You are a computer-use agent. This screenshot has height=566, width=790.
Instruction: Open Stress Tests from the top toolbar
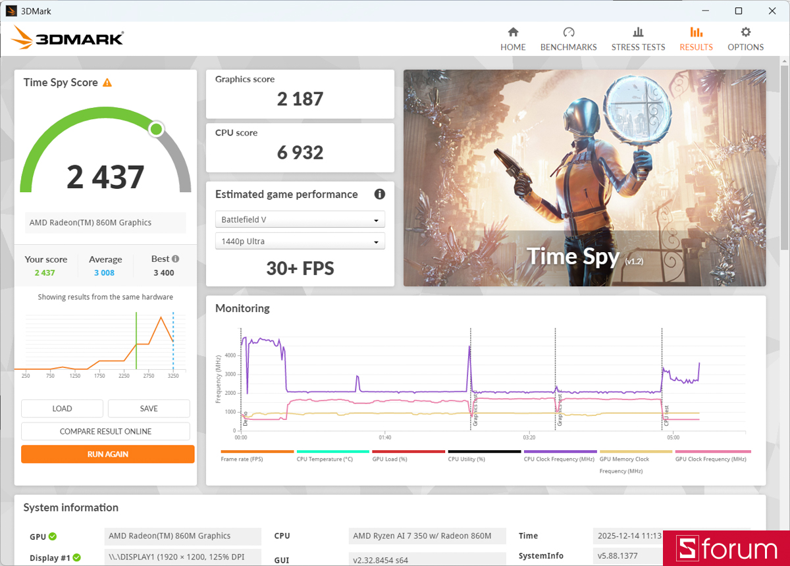638,38
